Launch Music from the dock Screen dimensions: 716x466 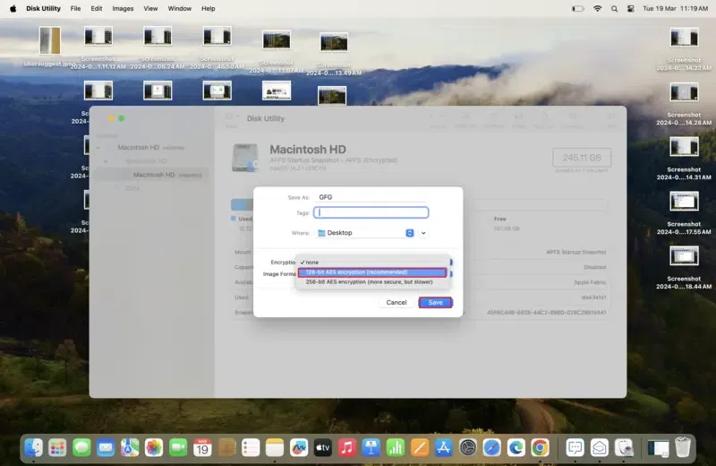click(x=347, y=448)
